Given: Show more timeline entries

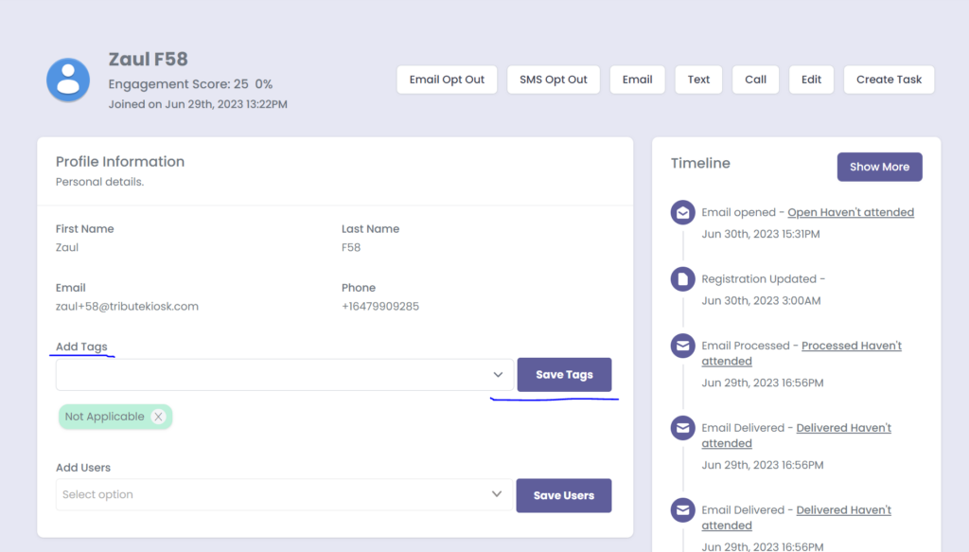Looking at the screenshot, I should point(879,167).
